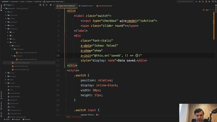Click the orange marker on editor scrollbar
Viewport: 217px width, 122px height.
coord(214,26)
